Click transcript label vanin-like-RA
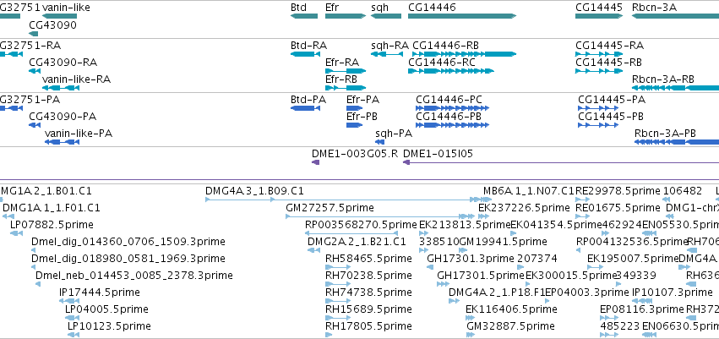 coord(76,79)
